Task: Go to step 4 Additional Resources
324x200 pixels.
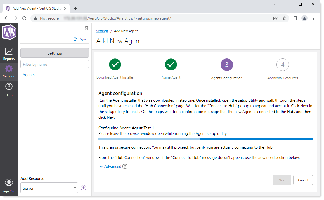Action: [282, 65]
